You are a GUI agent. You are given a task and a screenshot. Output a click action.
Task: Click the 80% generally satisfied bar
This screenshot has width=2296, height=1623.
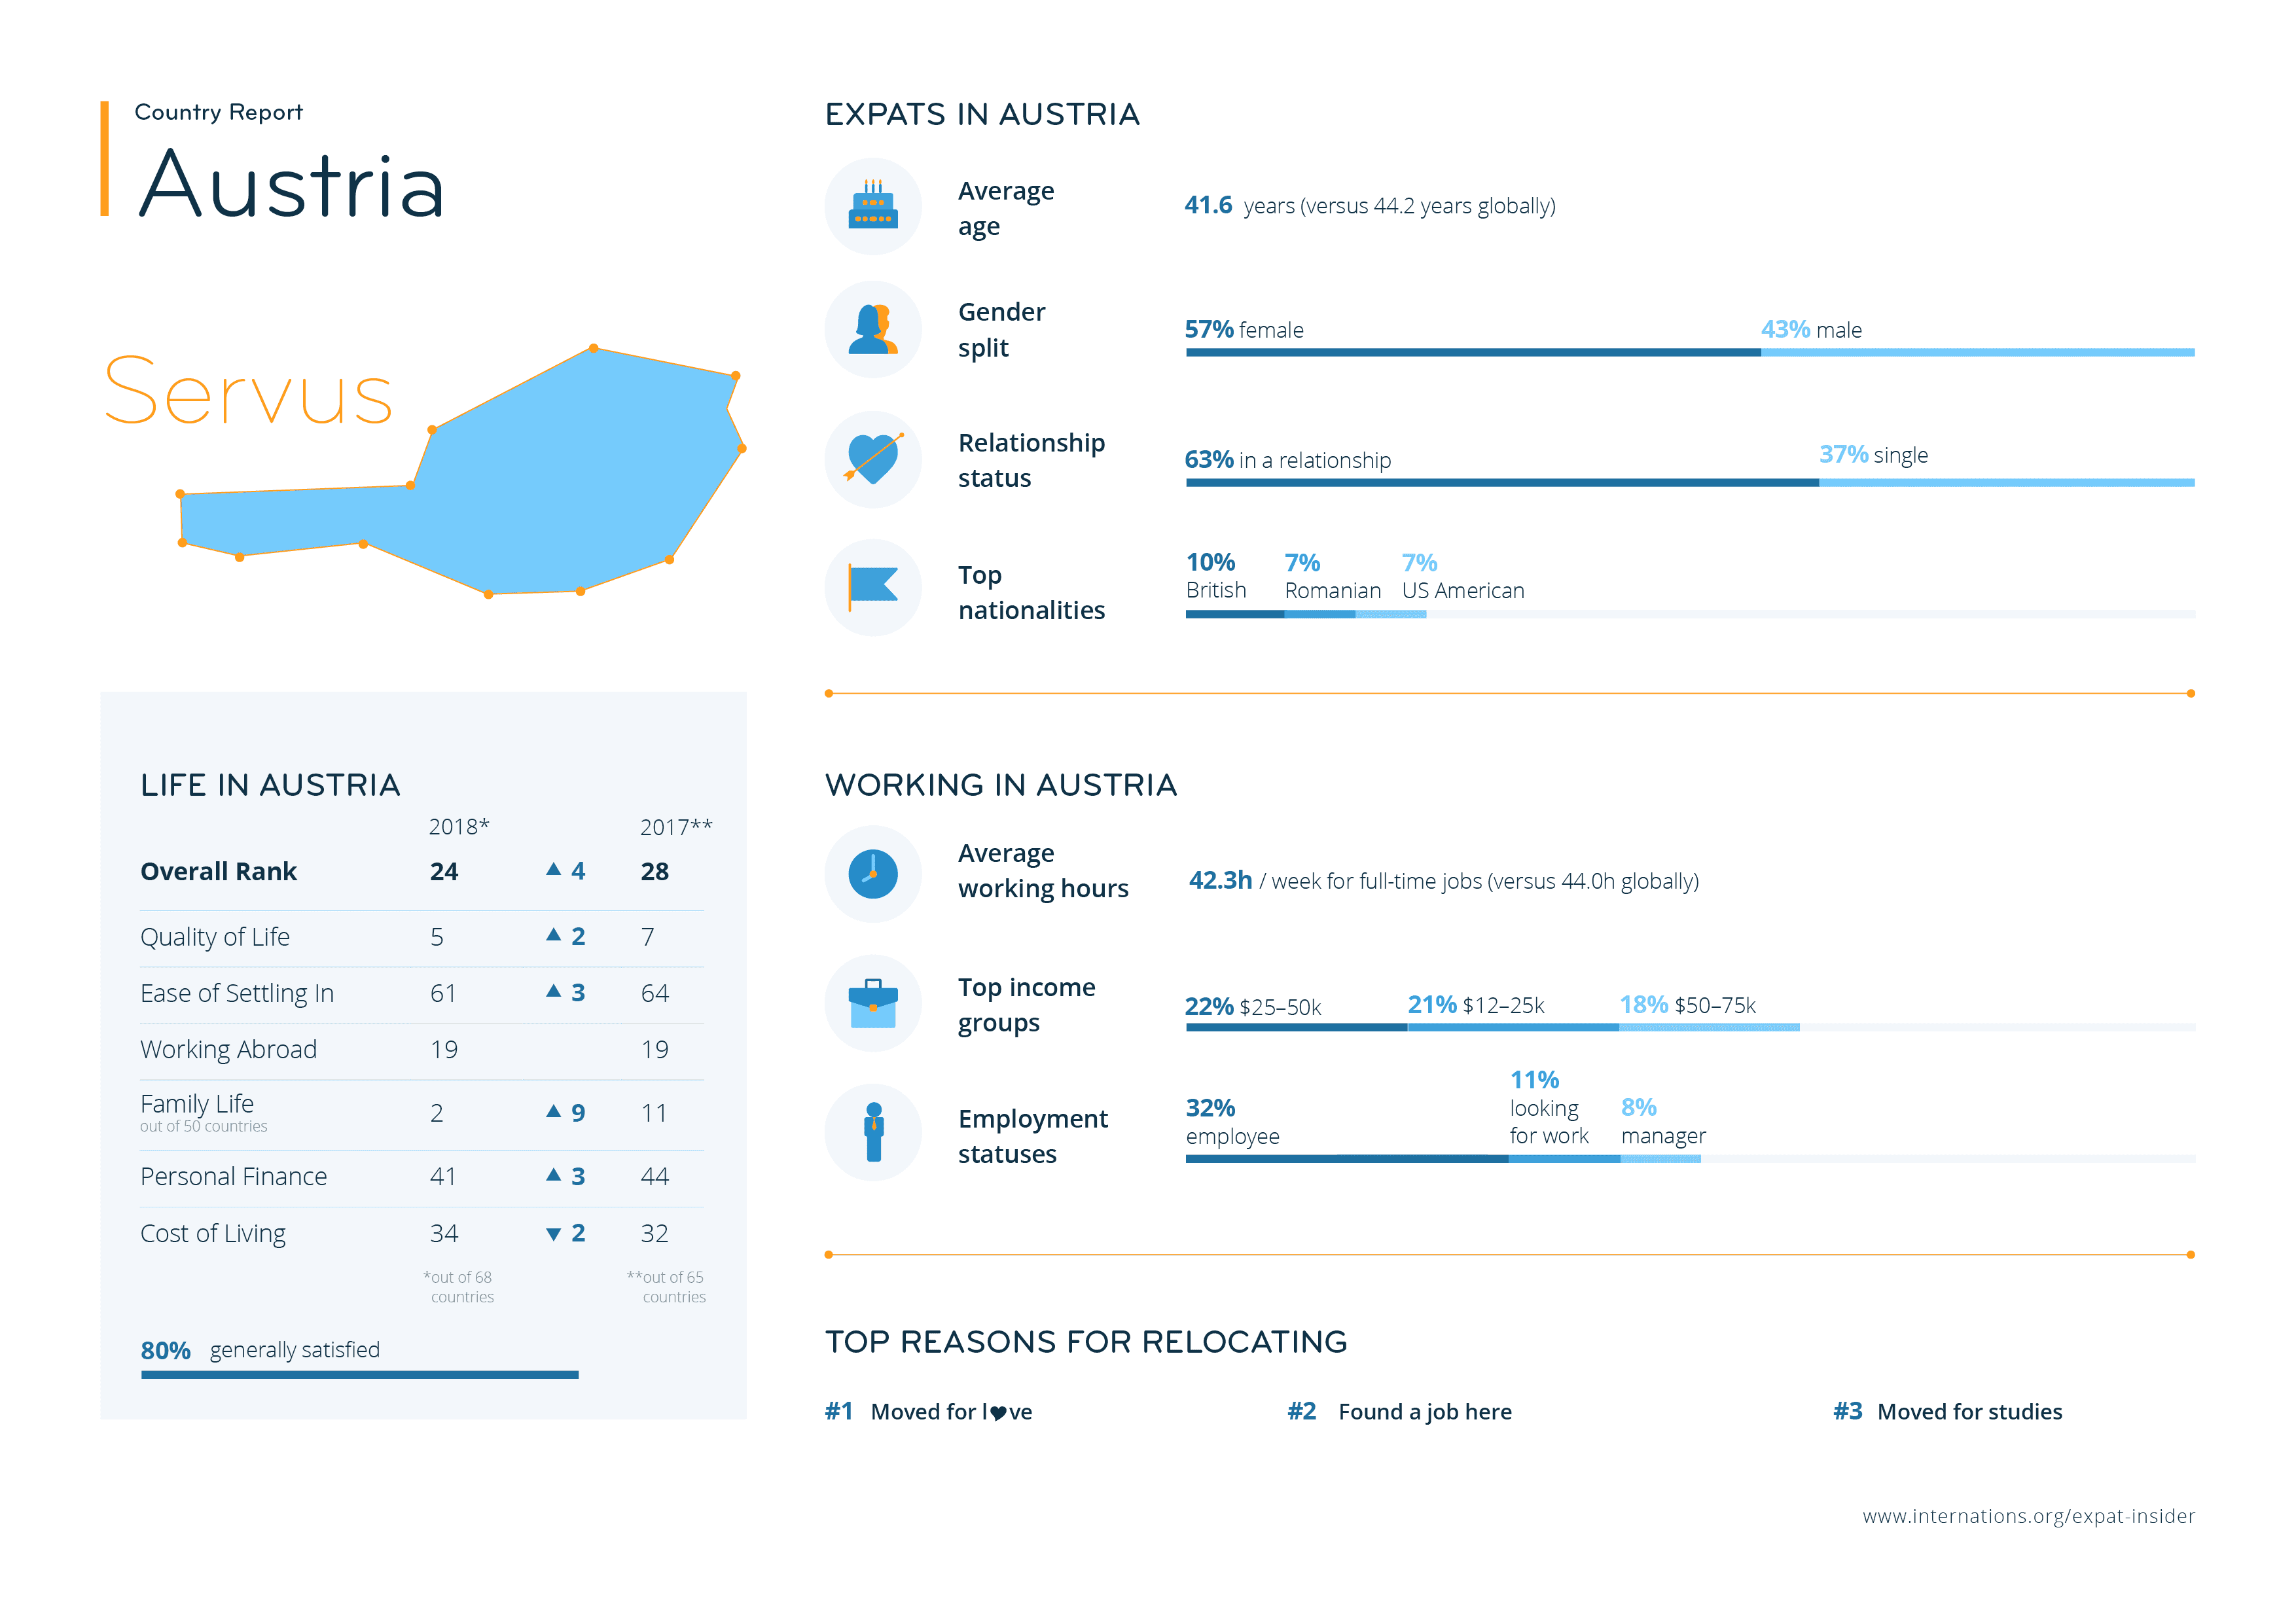click(x=360, y=1375)
